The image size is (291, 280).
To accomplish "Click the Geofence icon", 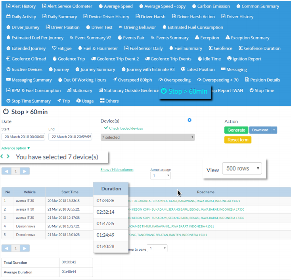I will (x=211, y=48).
